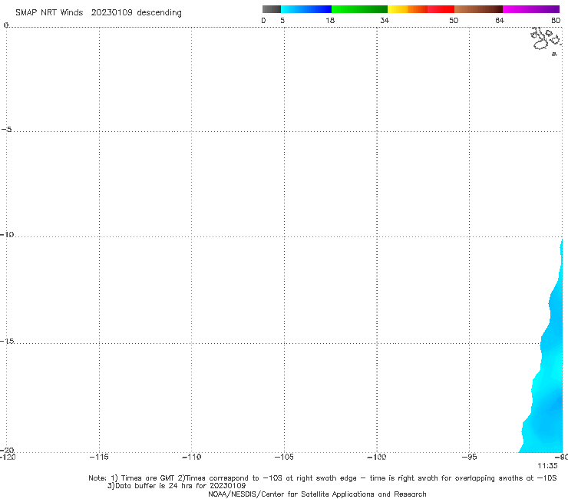Viewport: 568px width, 499px height.
Task: Click the longitude axis label "-115"
Action: point(99,457)
